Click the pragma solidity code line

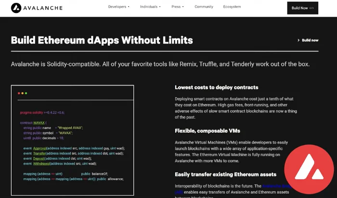click(42, 112)
